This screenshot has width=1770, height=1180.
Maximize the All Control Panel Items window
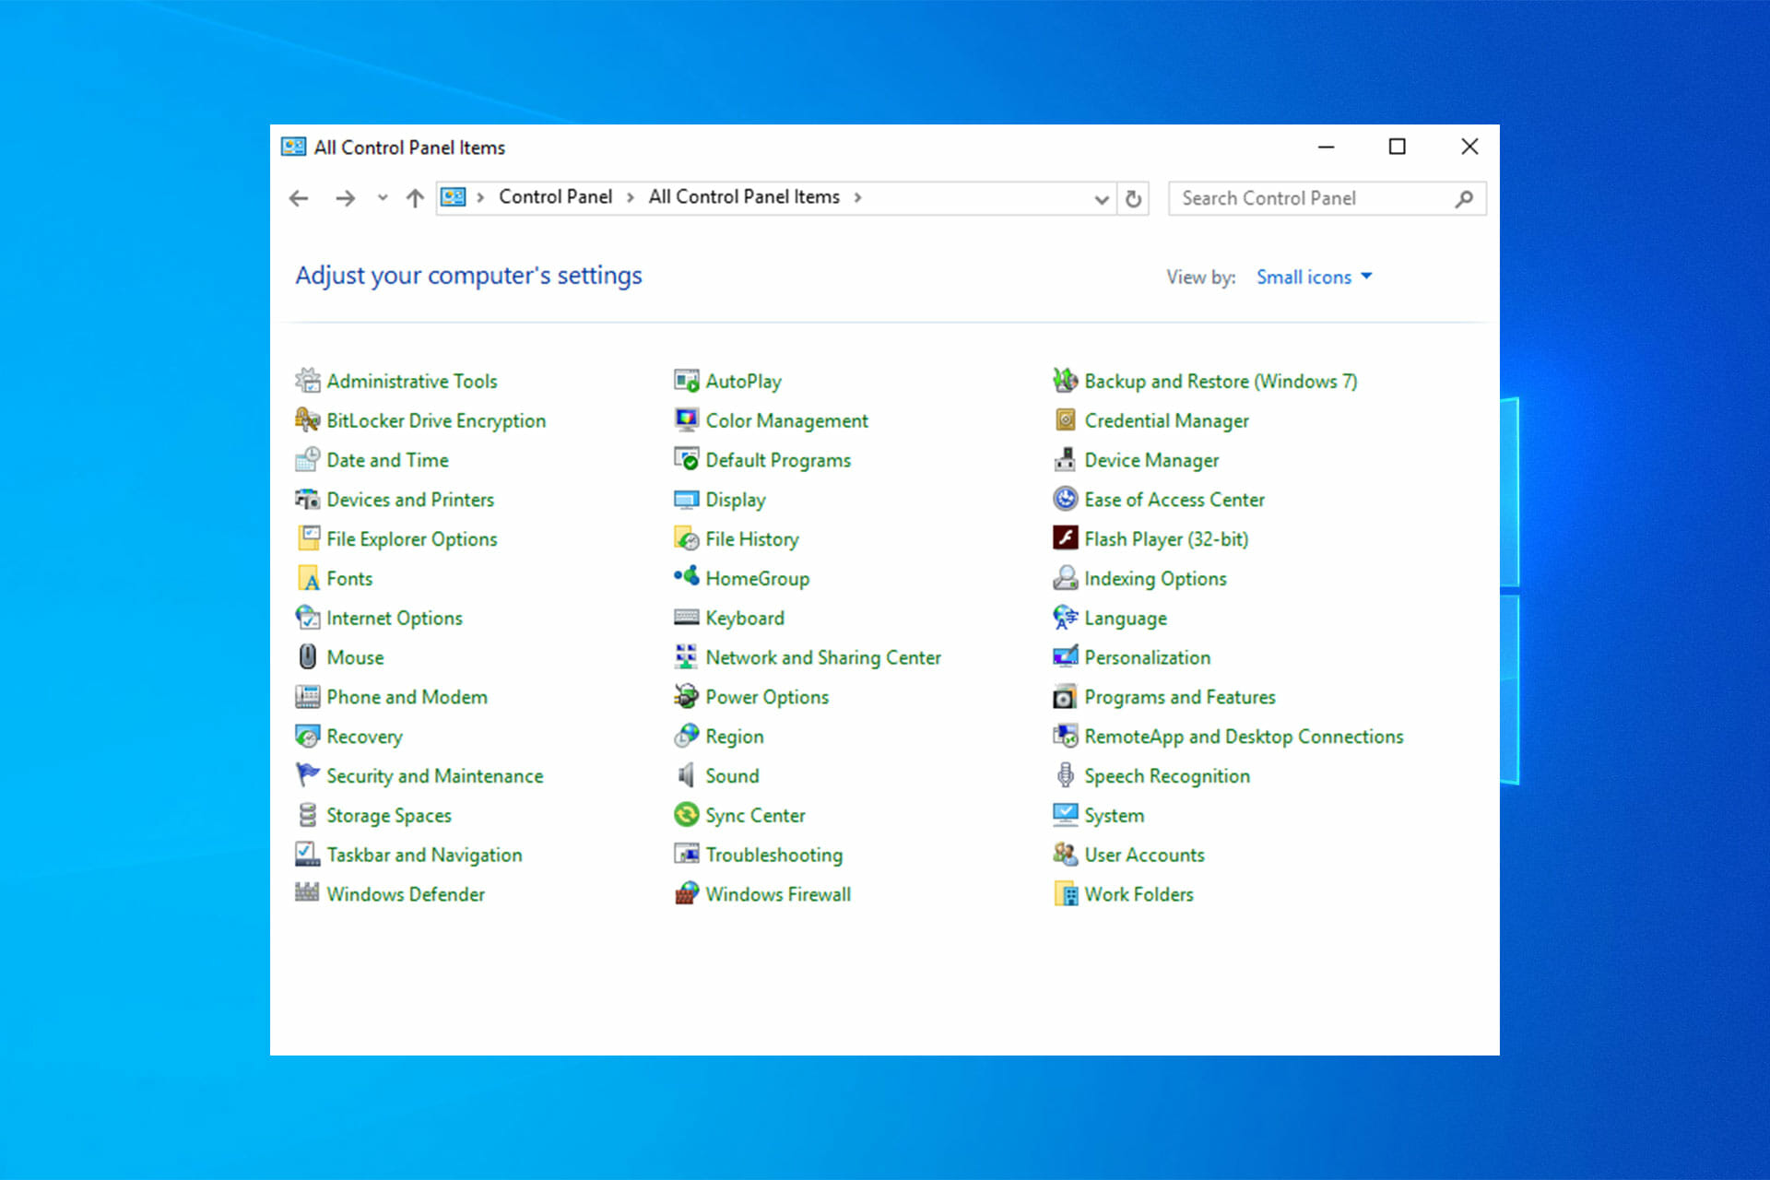[1398, 147]
